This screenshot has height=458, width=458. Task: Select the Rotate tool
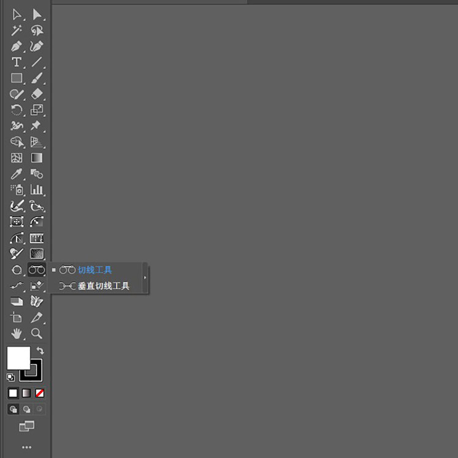pos(16,110)
